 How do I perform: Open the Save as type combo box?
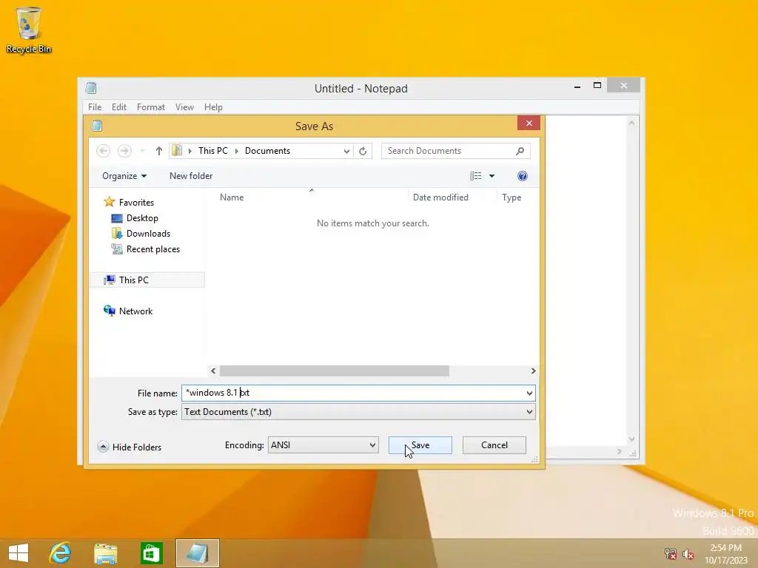tap(358, 412)
